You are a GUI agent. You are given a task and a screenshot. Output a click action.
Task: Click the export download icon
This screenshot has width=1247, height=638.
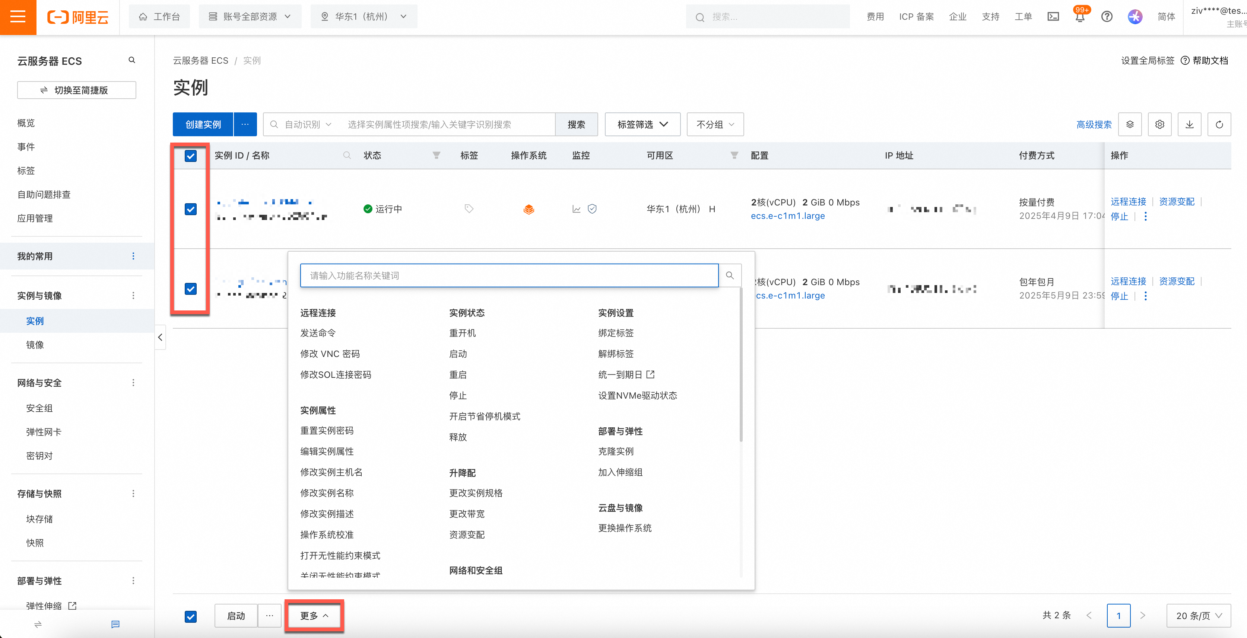pyautogui.click(x=1189, y=125)
